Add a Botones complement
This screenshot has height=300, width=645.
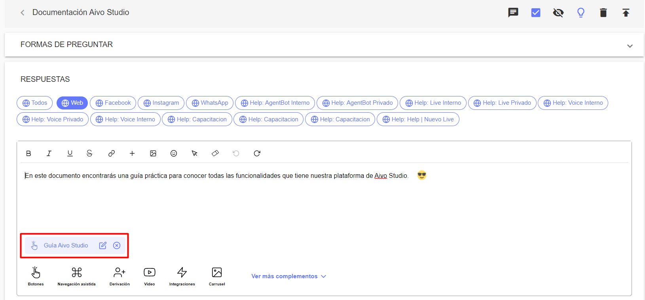pos(36,276)
